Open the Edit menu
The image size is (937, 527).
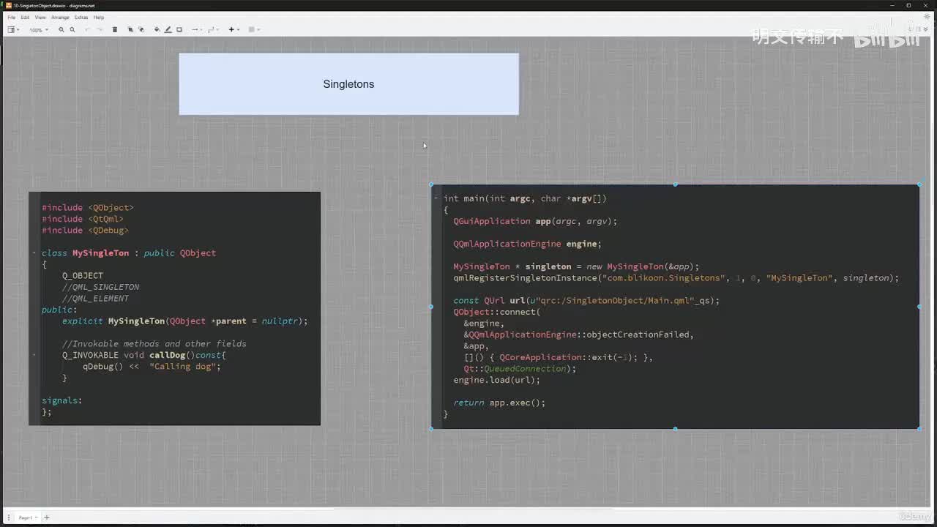pyautogui.click(x=25, y=17)
